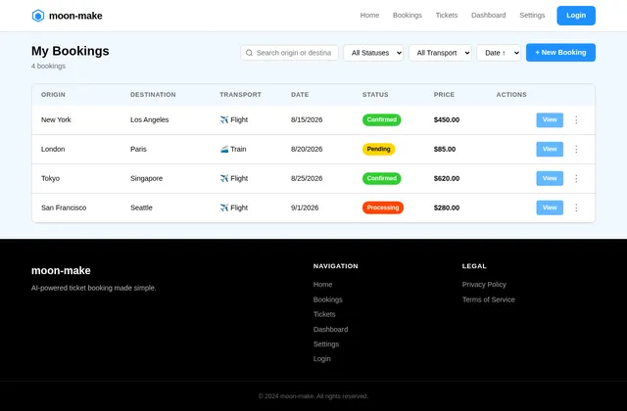Open kebab menu for London booking

click(576, 149)
